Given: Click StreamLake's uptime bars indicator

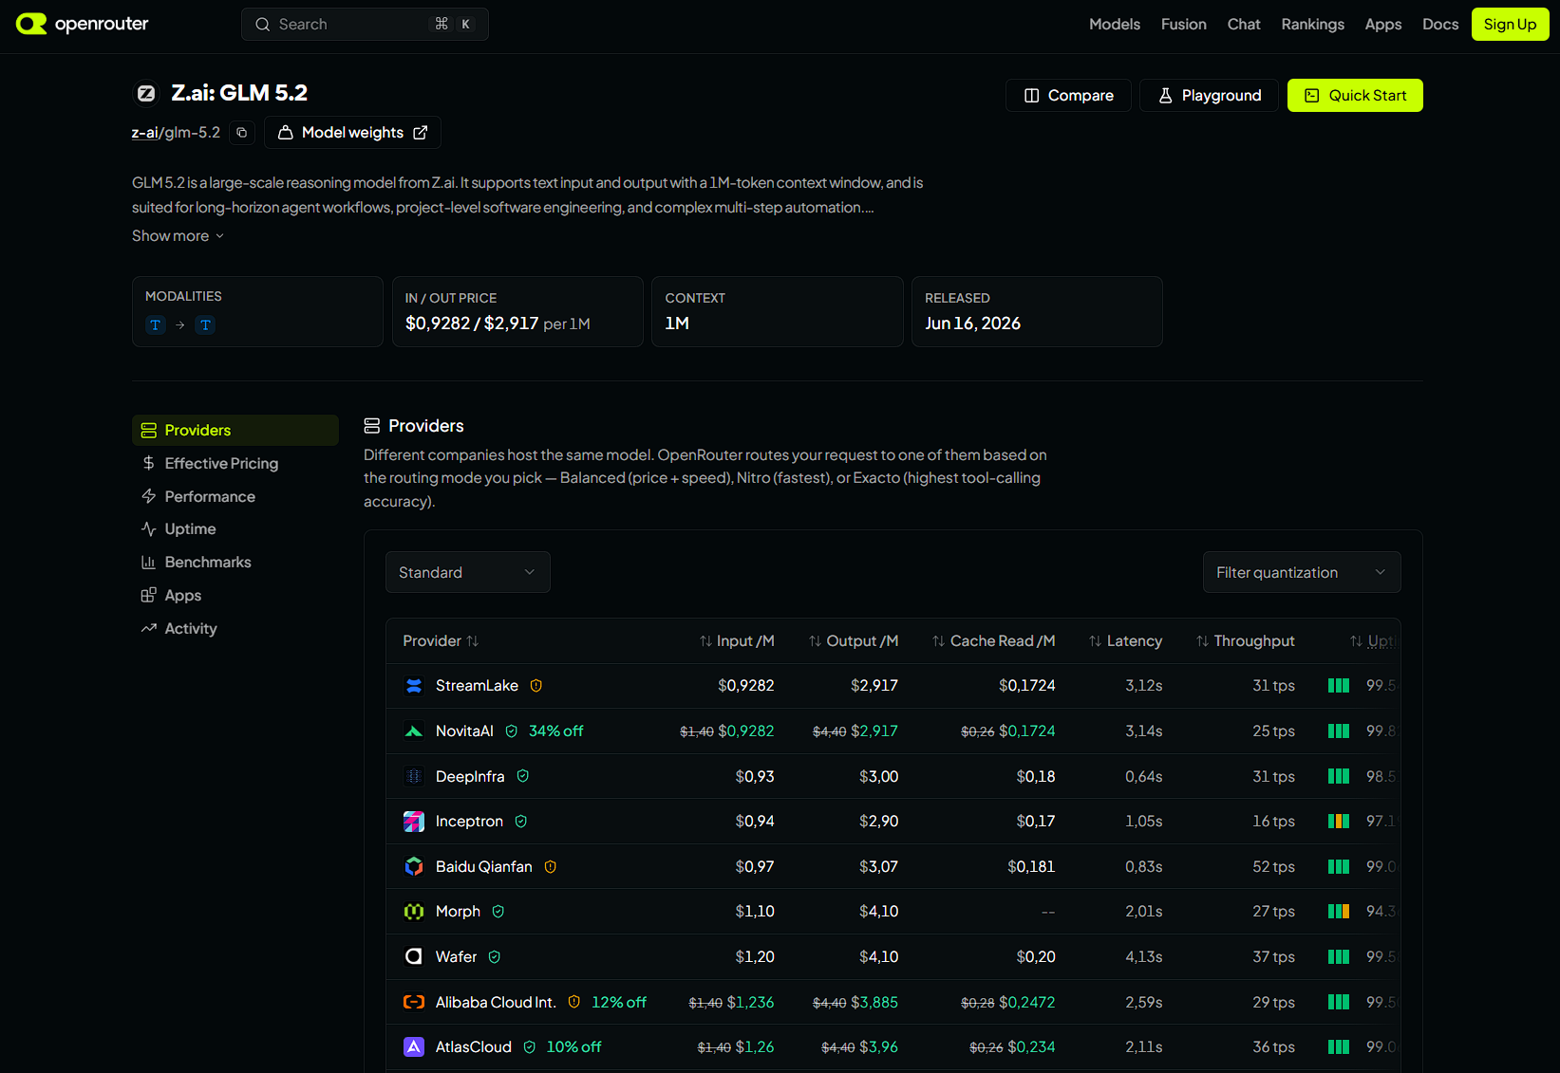Looking at the screenshot, I should 1339,686.
